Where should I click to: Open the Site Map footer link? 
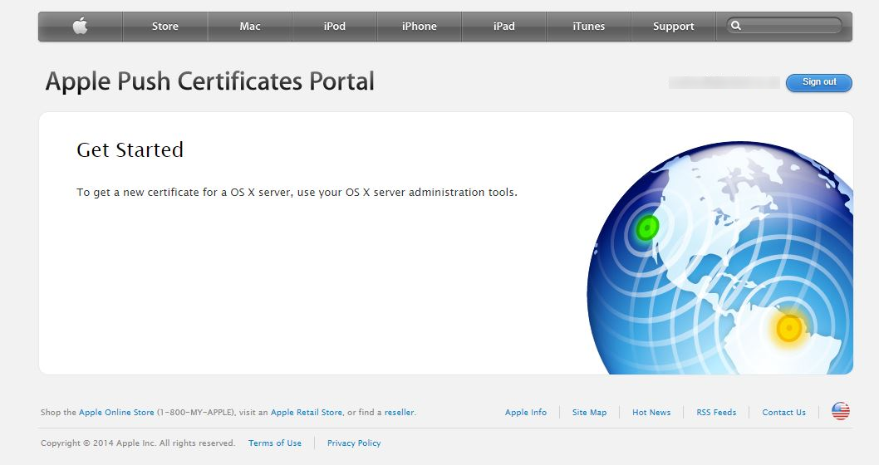589,413
